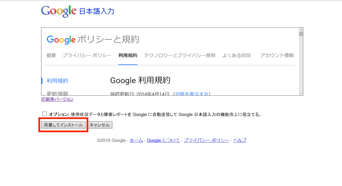342x186 pixels.
Task: Select 利用規約 in the left sidebar
Action: (57, 81)
